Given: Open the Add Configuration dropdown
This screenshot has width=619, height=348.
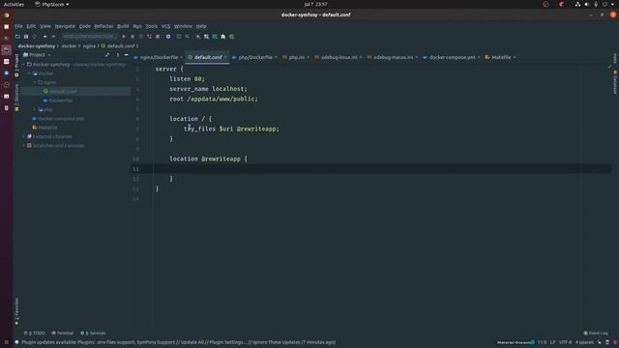Looking at the screenshot, I should (89, 37).
